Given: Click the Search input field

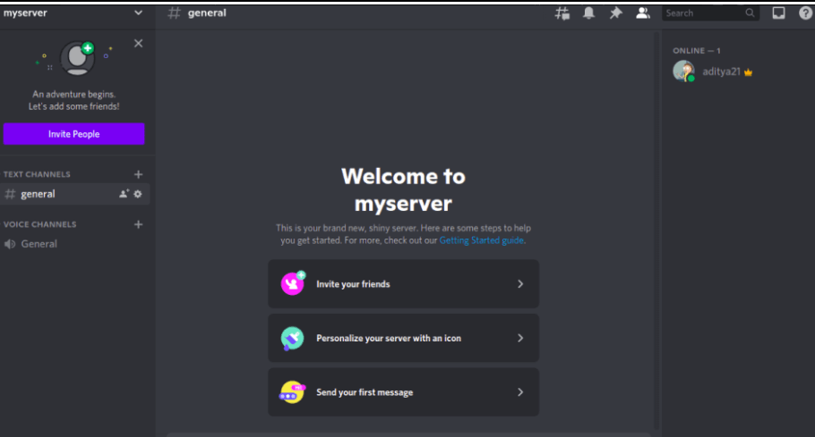Looking at the screenshot, I should tap(710, 13).
